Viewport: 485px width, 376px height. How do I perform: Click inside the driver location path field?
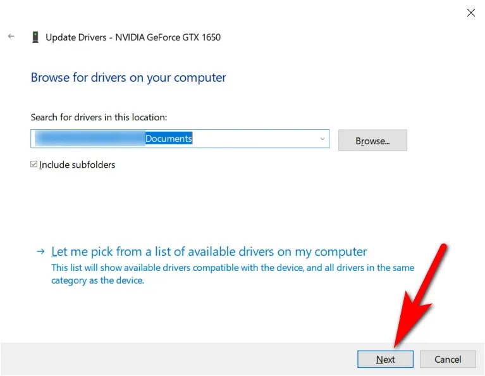[253, 139]
